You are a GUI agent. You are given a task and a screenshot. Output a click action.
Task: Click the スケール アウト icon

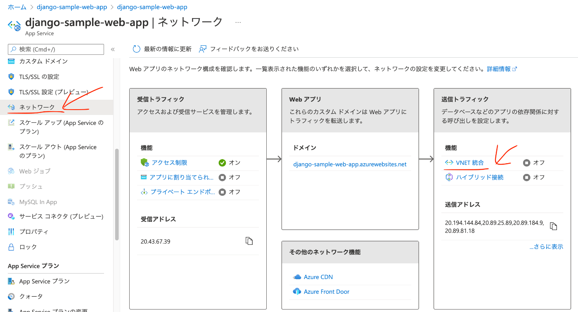pyautogui.click(x=12, y=147)
